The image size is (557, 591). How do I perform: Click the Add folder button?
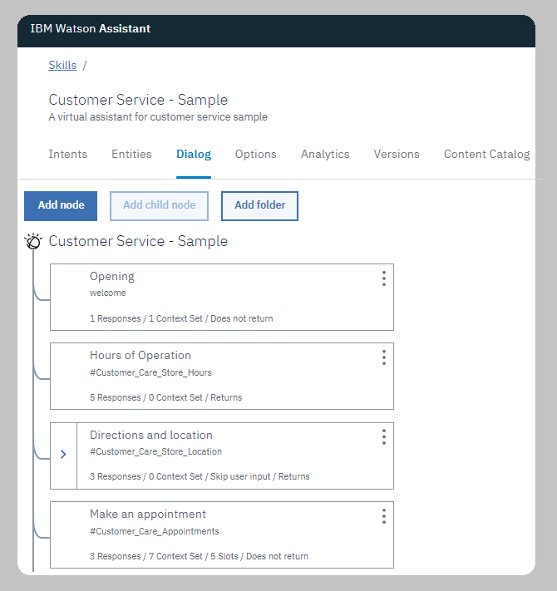[259, 206]
